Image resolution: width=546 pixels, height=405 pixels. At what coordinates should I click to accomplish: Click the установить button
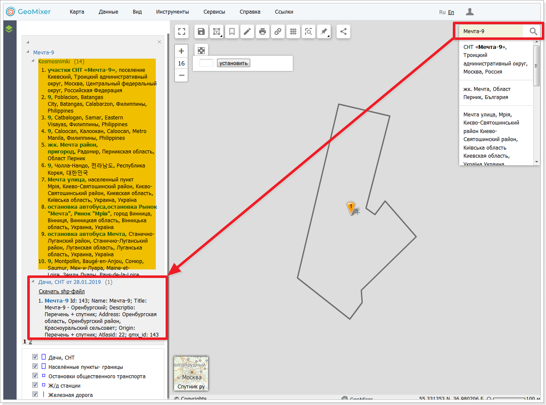(234, 63)
